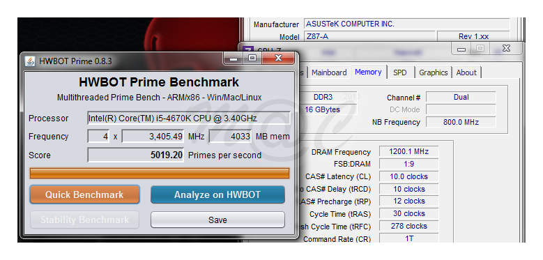Click the empty DC Mode field
Viewport: 543px width, 260px height.
[461, 109]
